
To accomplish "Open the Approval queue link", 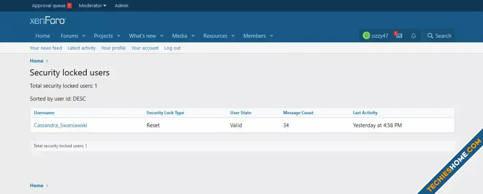I will [x=49, y=6].
